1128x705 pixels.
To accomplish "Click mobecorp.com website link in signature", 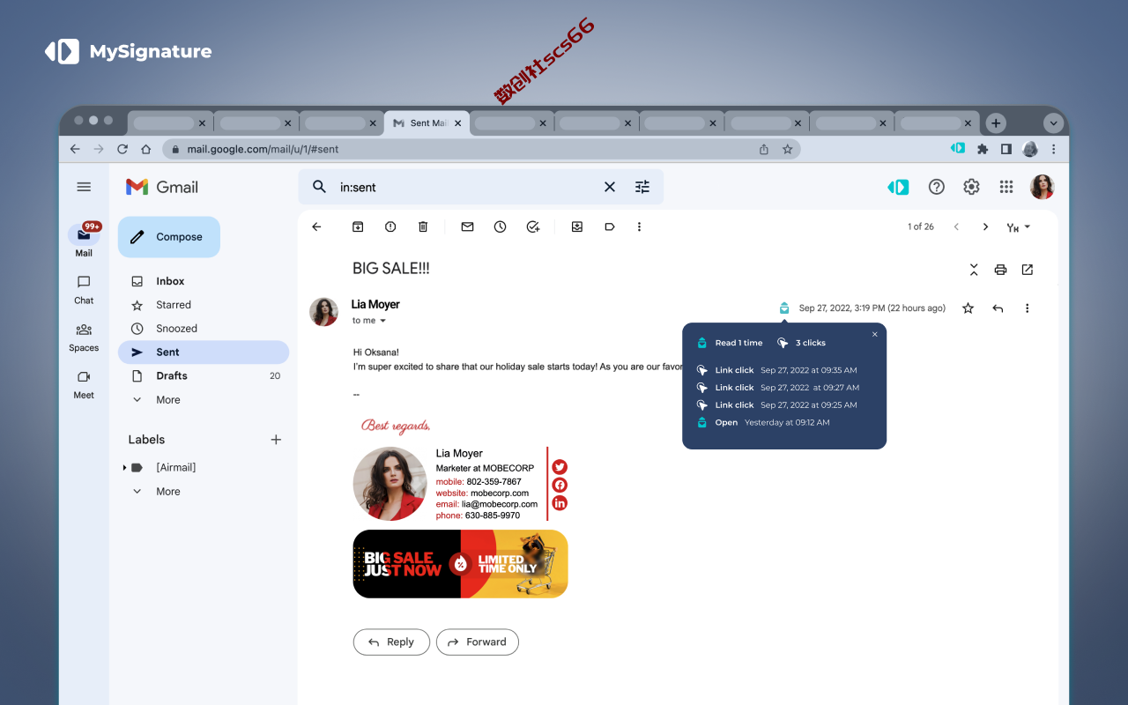I will (500, 493).
